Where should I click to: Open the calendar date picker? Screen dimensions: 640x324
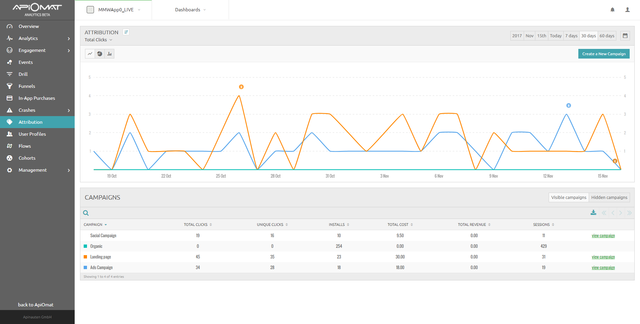(x=625, y=36)
